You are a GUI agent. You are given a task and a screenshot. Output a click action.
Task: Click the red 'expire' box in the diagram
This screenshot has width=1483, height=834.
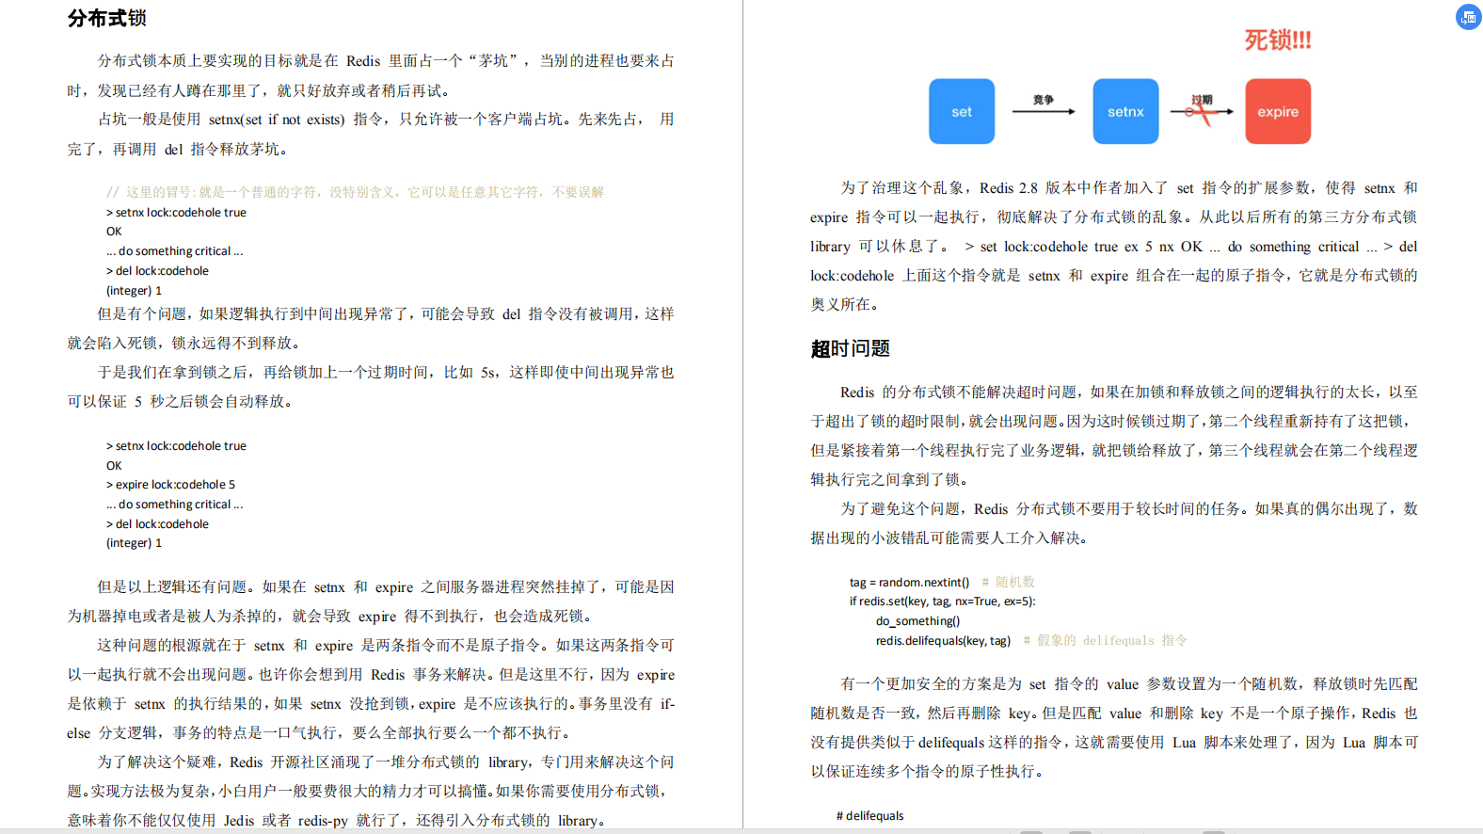1278,111
